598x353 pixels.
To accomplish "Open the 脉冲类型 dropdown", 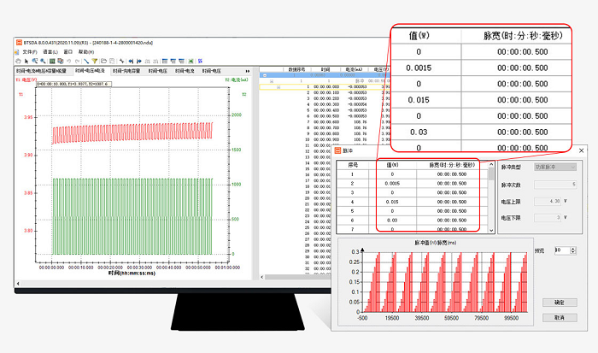I will (x=555, y=168).
